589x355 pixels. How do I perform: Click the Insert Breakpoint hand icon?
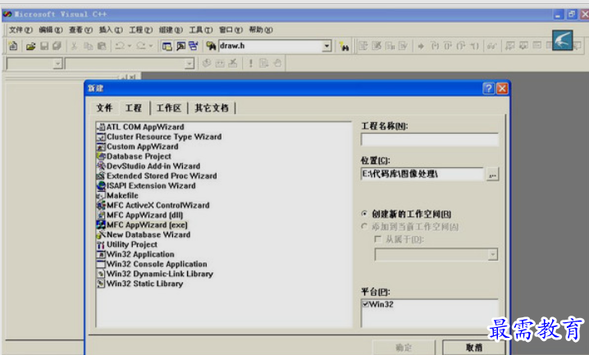tap(277, 63)
